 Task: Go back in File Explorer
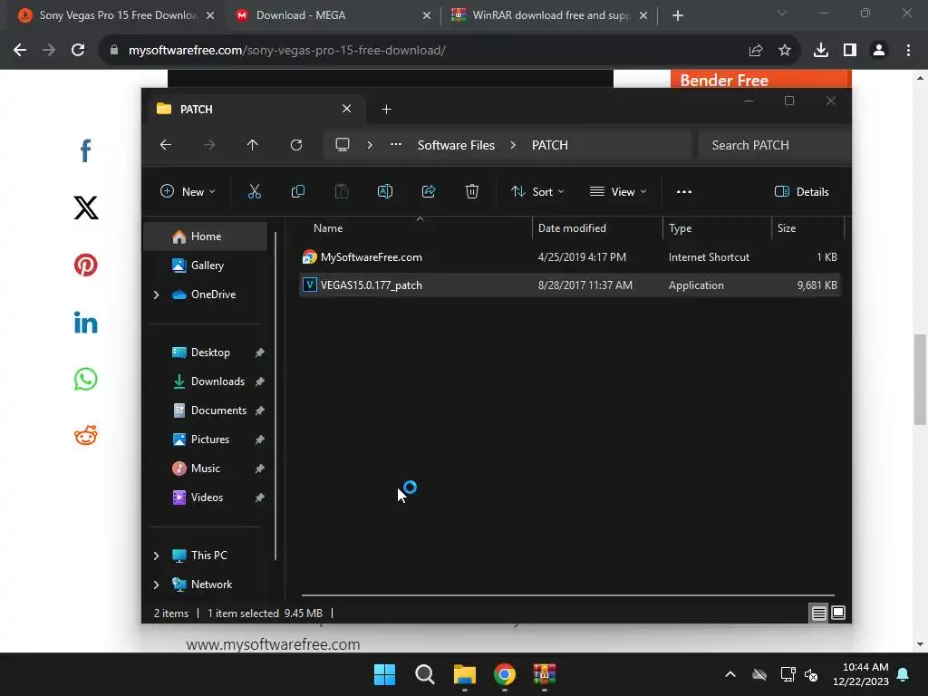click(x=166, y=145)
